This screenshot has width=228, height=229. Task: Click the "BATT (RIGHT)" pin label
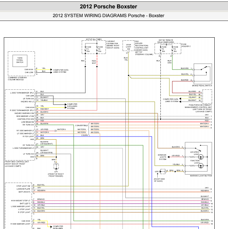[24, 192]
